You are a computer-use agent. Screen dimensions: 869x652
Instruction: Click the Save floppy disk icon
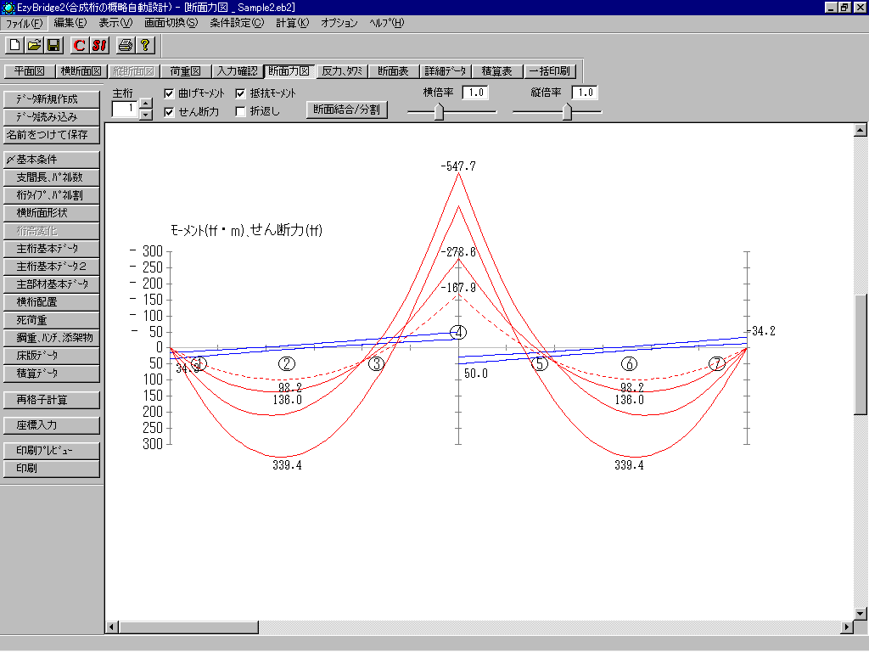(53, 44)
